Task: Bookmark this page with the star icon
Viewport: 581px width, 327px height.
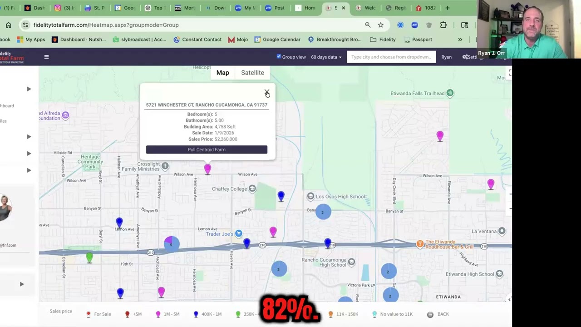Action: [x=381, y=25]
